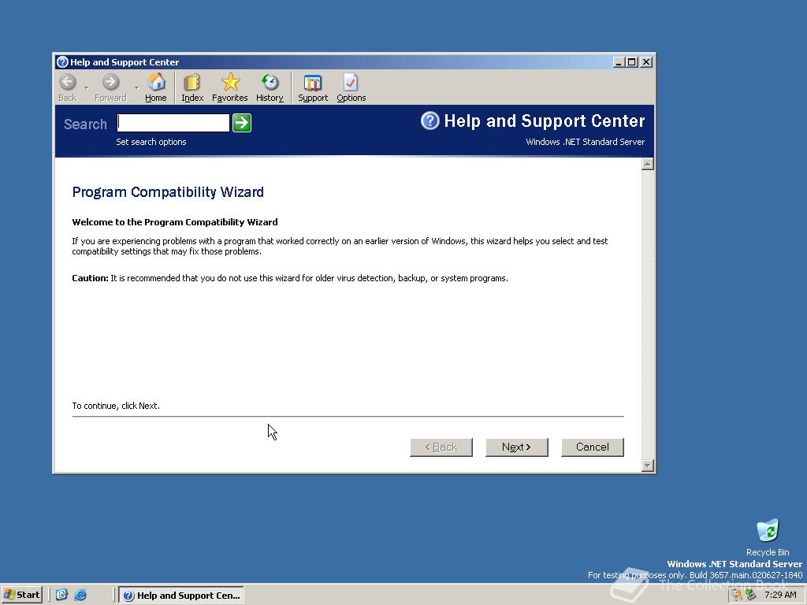This screenshot has width=807, height=605.
Task: Click the scrollbar down arrow
Action: pyautogui.click(x=648, y=466)
